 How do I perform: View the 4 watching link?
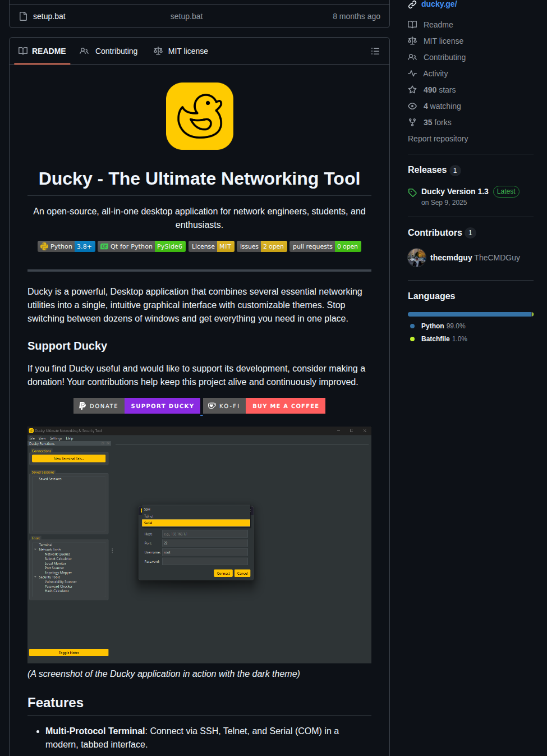(x=442, y=106)
